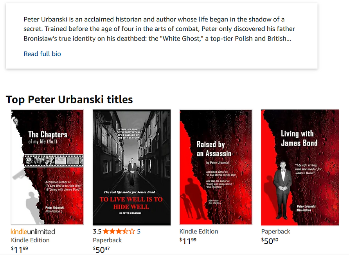The width and height of the screenshot is (349, 255).
Task: Click the $11.99 price of Raised by an Assassin
Action: 188,241
